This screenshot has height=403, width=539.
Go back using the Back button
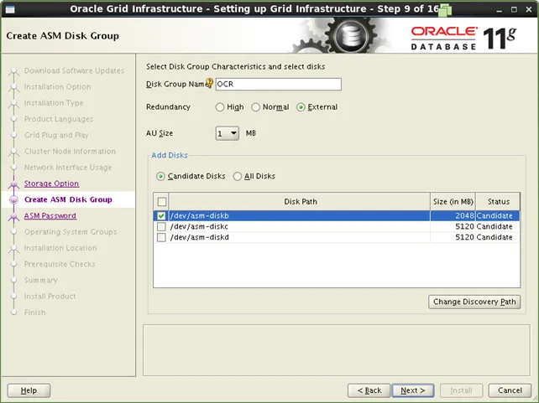[x=369, y=390]
